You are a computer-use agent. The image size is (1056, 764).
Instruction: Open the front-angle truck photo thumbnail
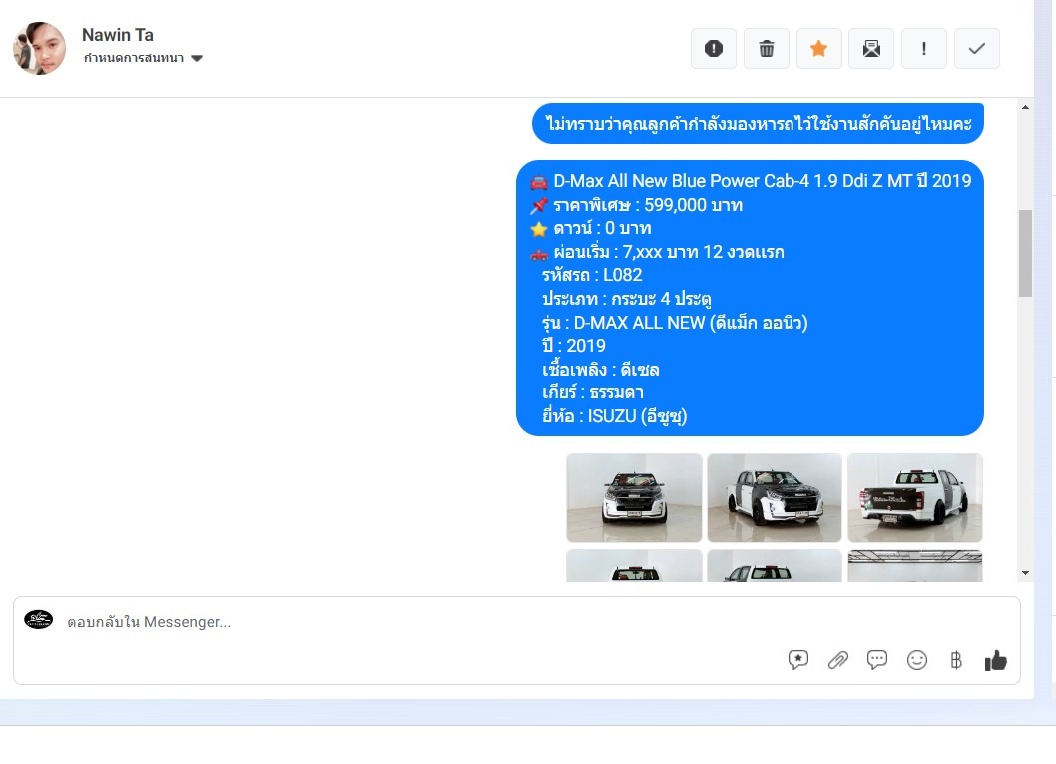(775, 498)
